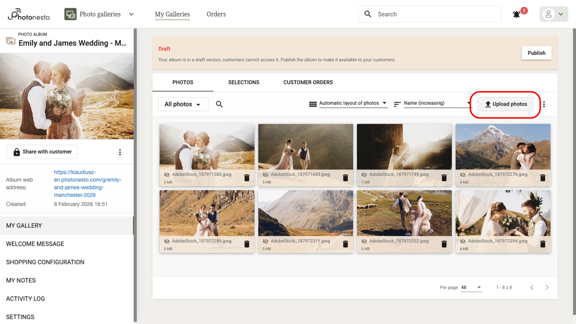Image resolution: width=576 pixels, height=324 pixels.
Task: Open the menu beside Share with customer
Action: (x=120, y=151)
